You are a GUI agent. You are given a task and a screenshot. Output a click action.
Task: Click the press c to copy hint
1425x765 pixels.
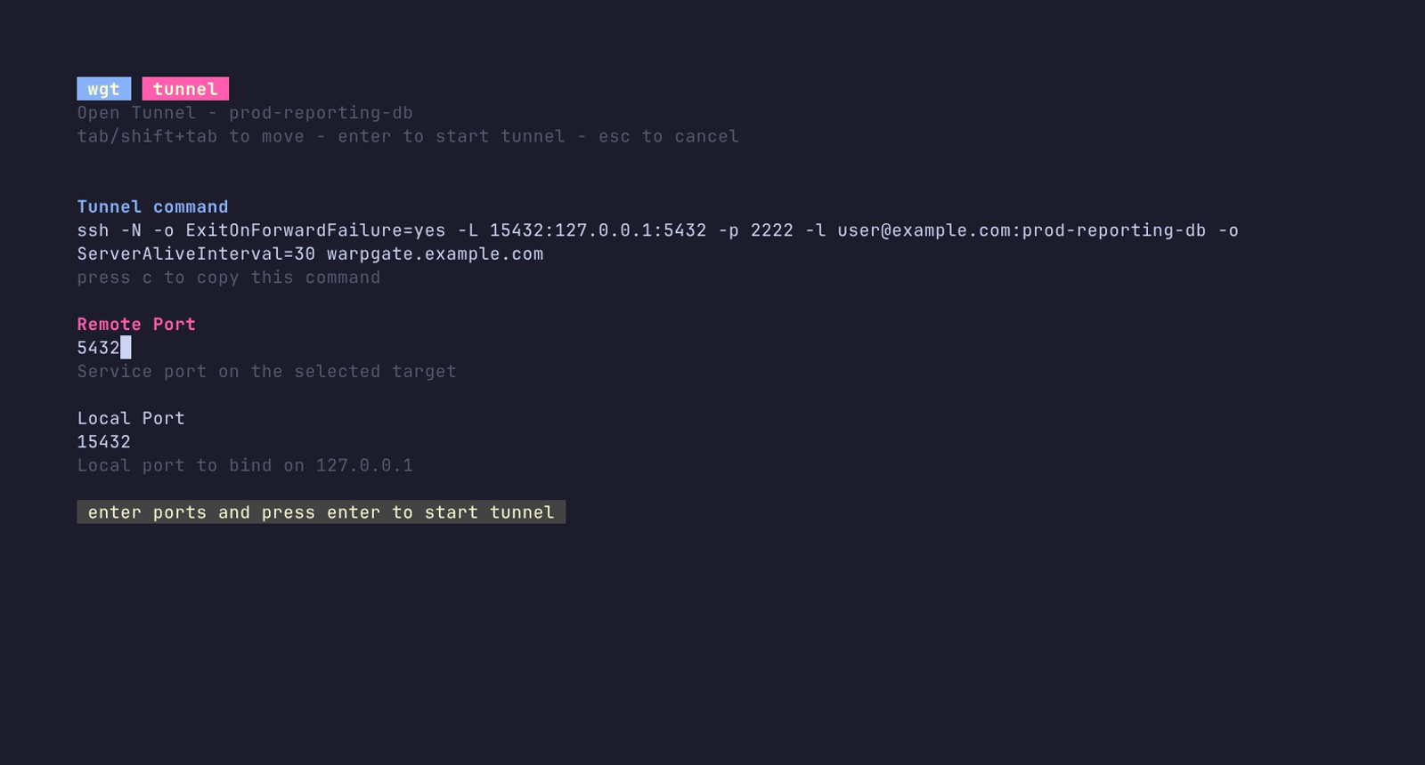229,278
